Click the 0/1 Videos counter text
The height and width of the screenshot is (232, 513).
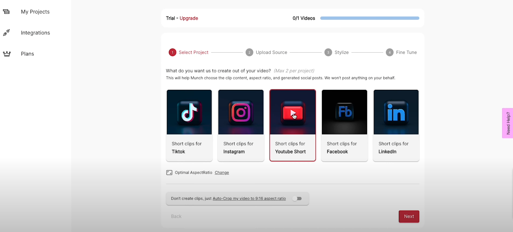(x=304, y=18)
